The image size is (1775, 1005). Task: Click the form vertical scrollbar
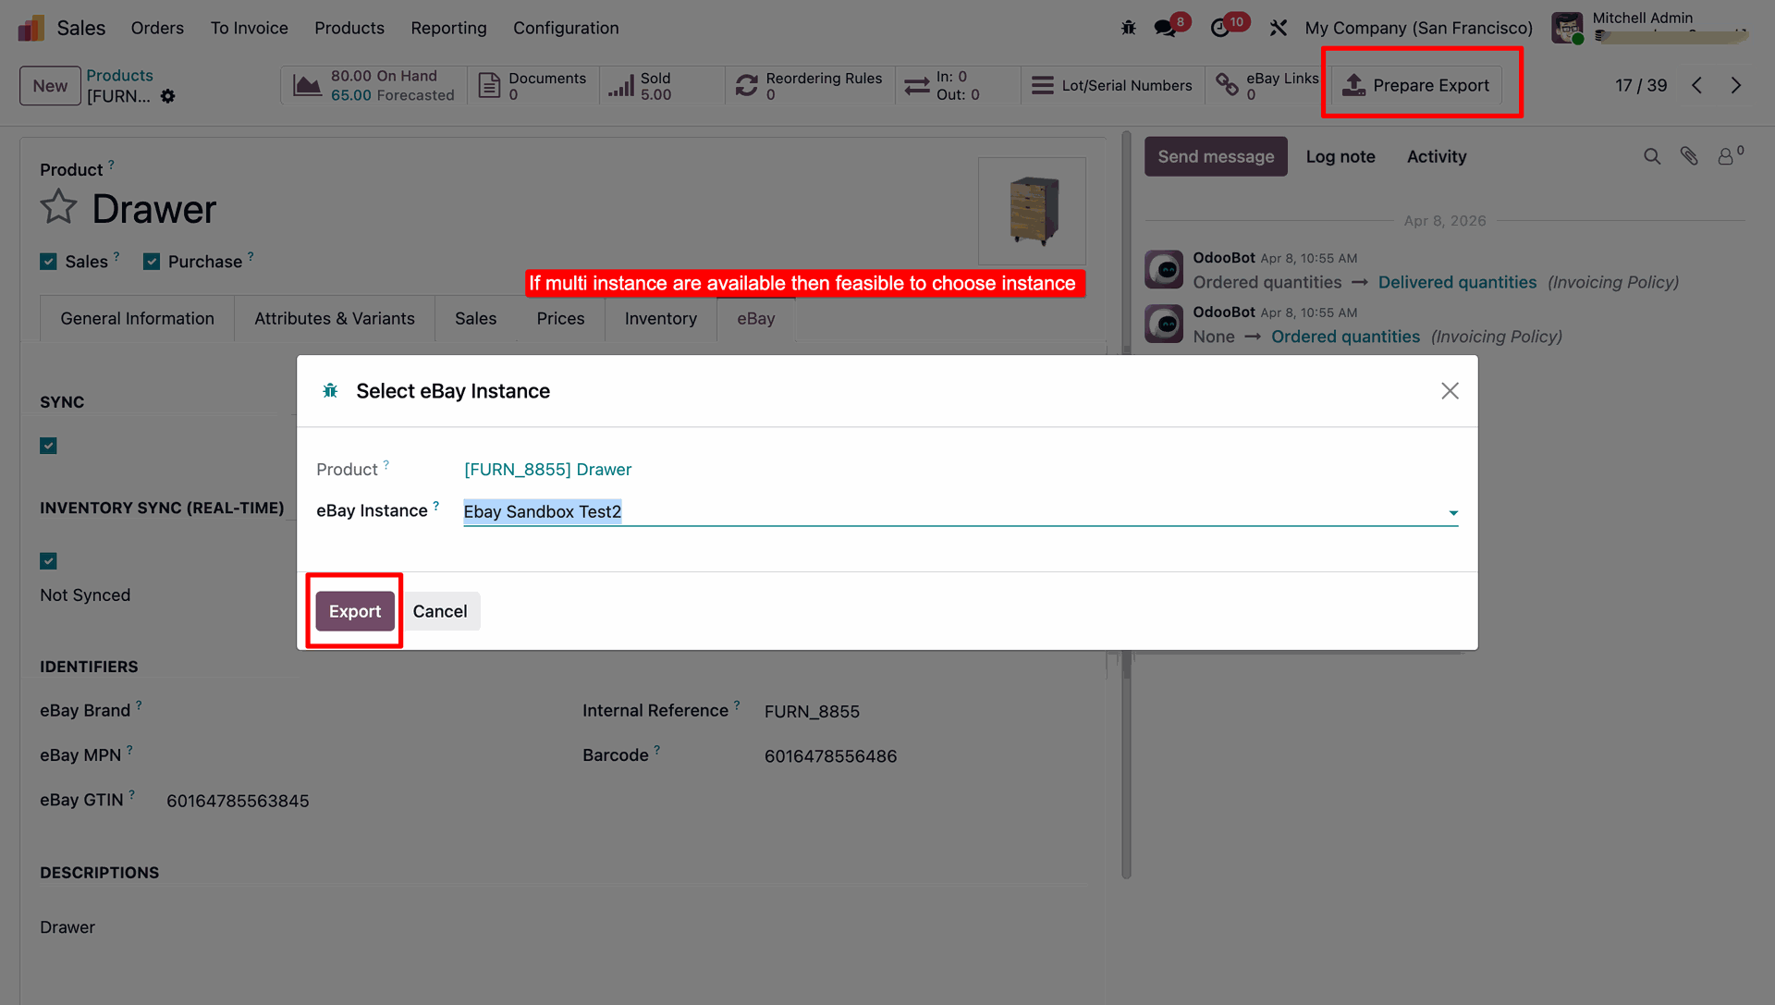(x=1126, y=507)
